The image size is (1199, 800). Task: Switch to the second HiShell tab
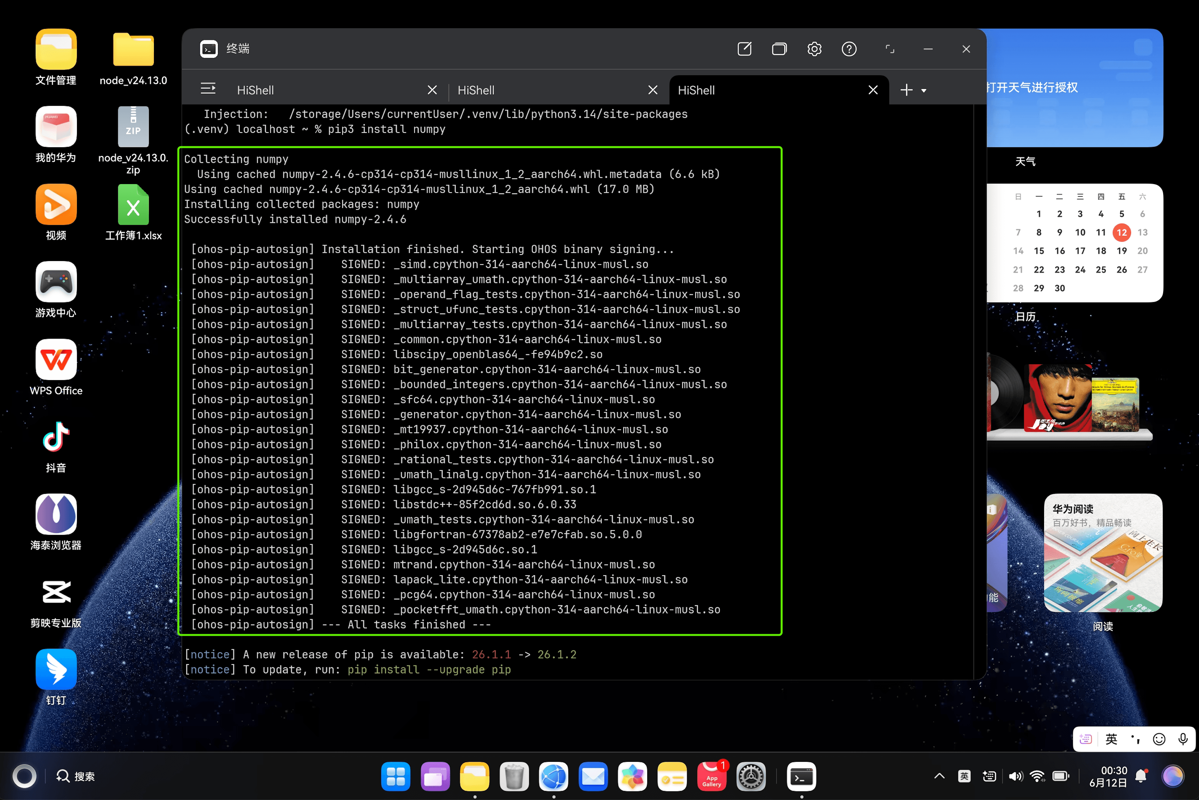pos(475,90)
